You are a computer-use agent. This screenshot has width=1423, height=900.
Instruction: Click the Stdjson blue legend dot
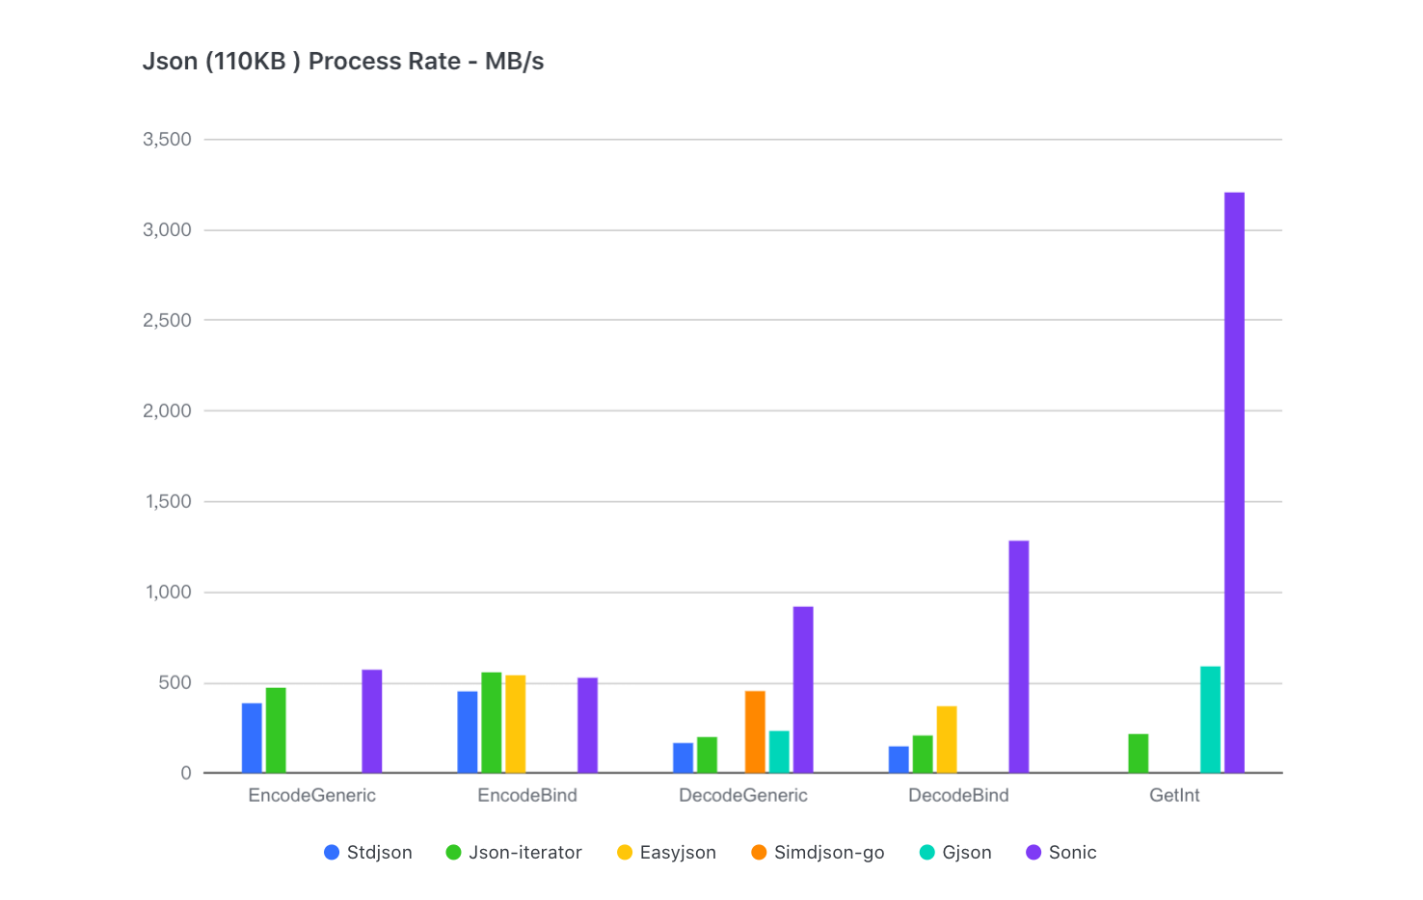[332, 853]
